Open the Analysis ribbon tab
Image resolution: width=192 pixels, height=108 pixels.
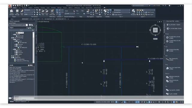click(x=30, y=8)
